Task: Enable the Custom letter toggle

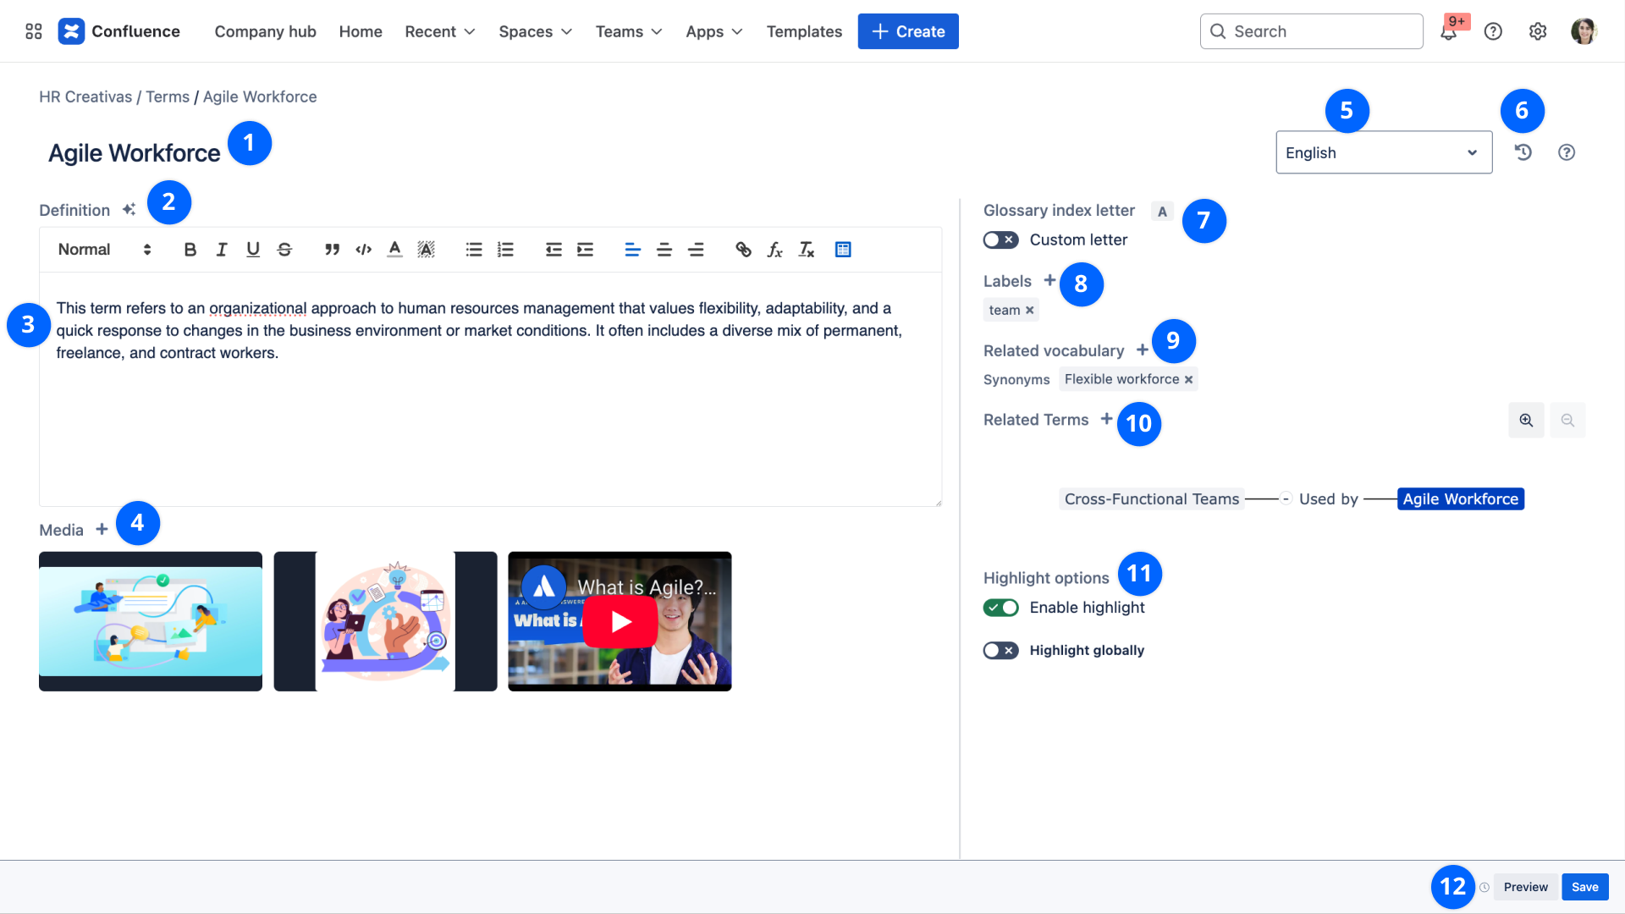Action: [1000, 240]
